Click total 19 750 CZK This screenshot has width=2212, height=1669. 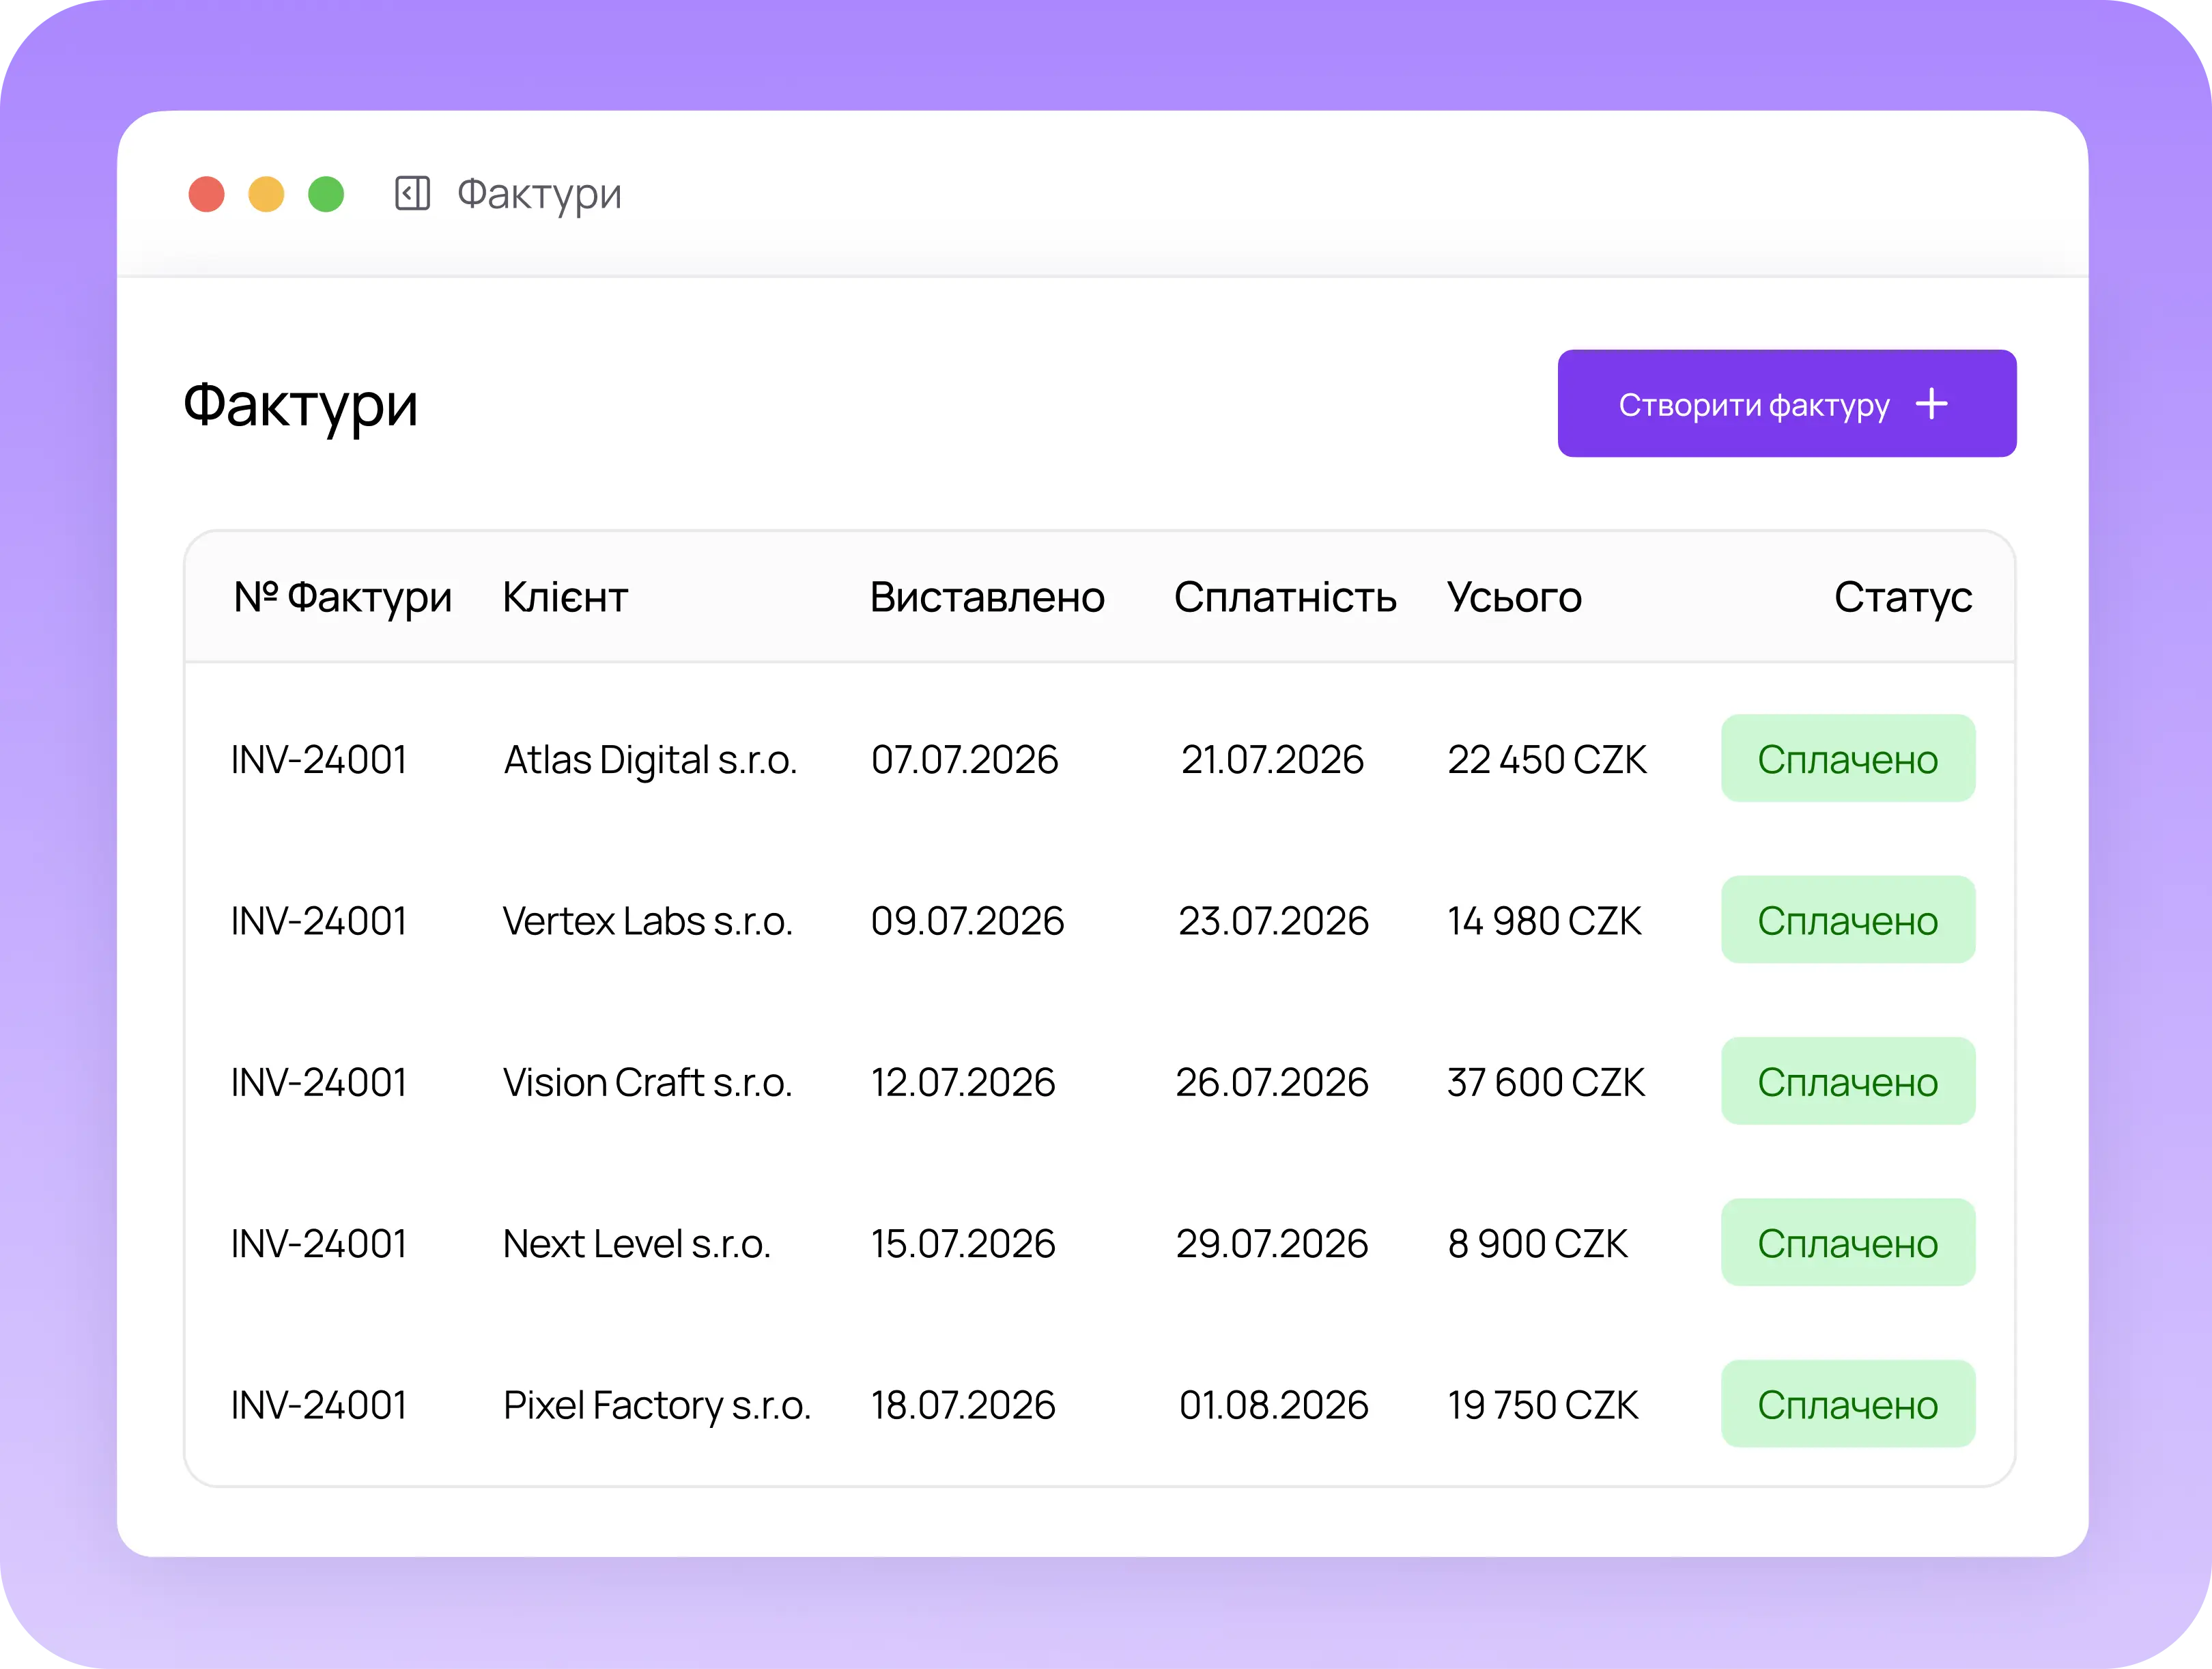pos(1543,1405)
